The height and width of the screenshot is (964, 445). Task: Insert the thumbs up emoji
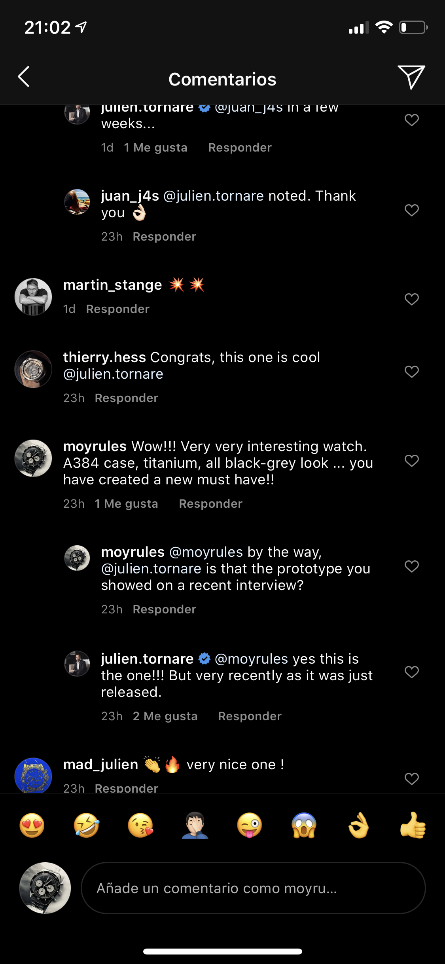coord(413,825)
